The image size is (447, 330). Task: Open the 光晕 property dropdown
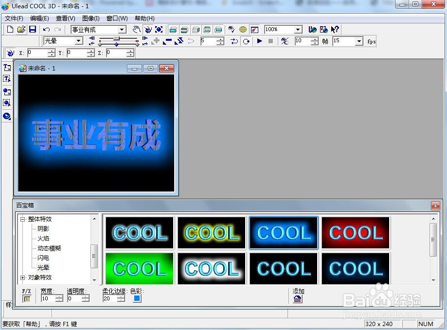[x=78, y=41]
